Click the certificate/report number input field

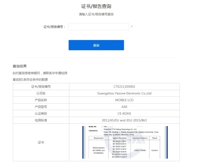click(99, 27)
